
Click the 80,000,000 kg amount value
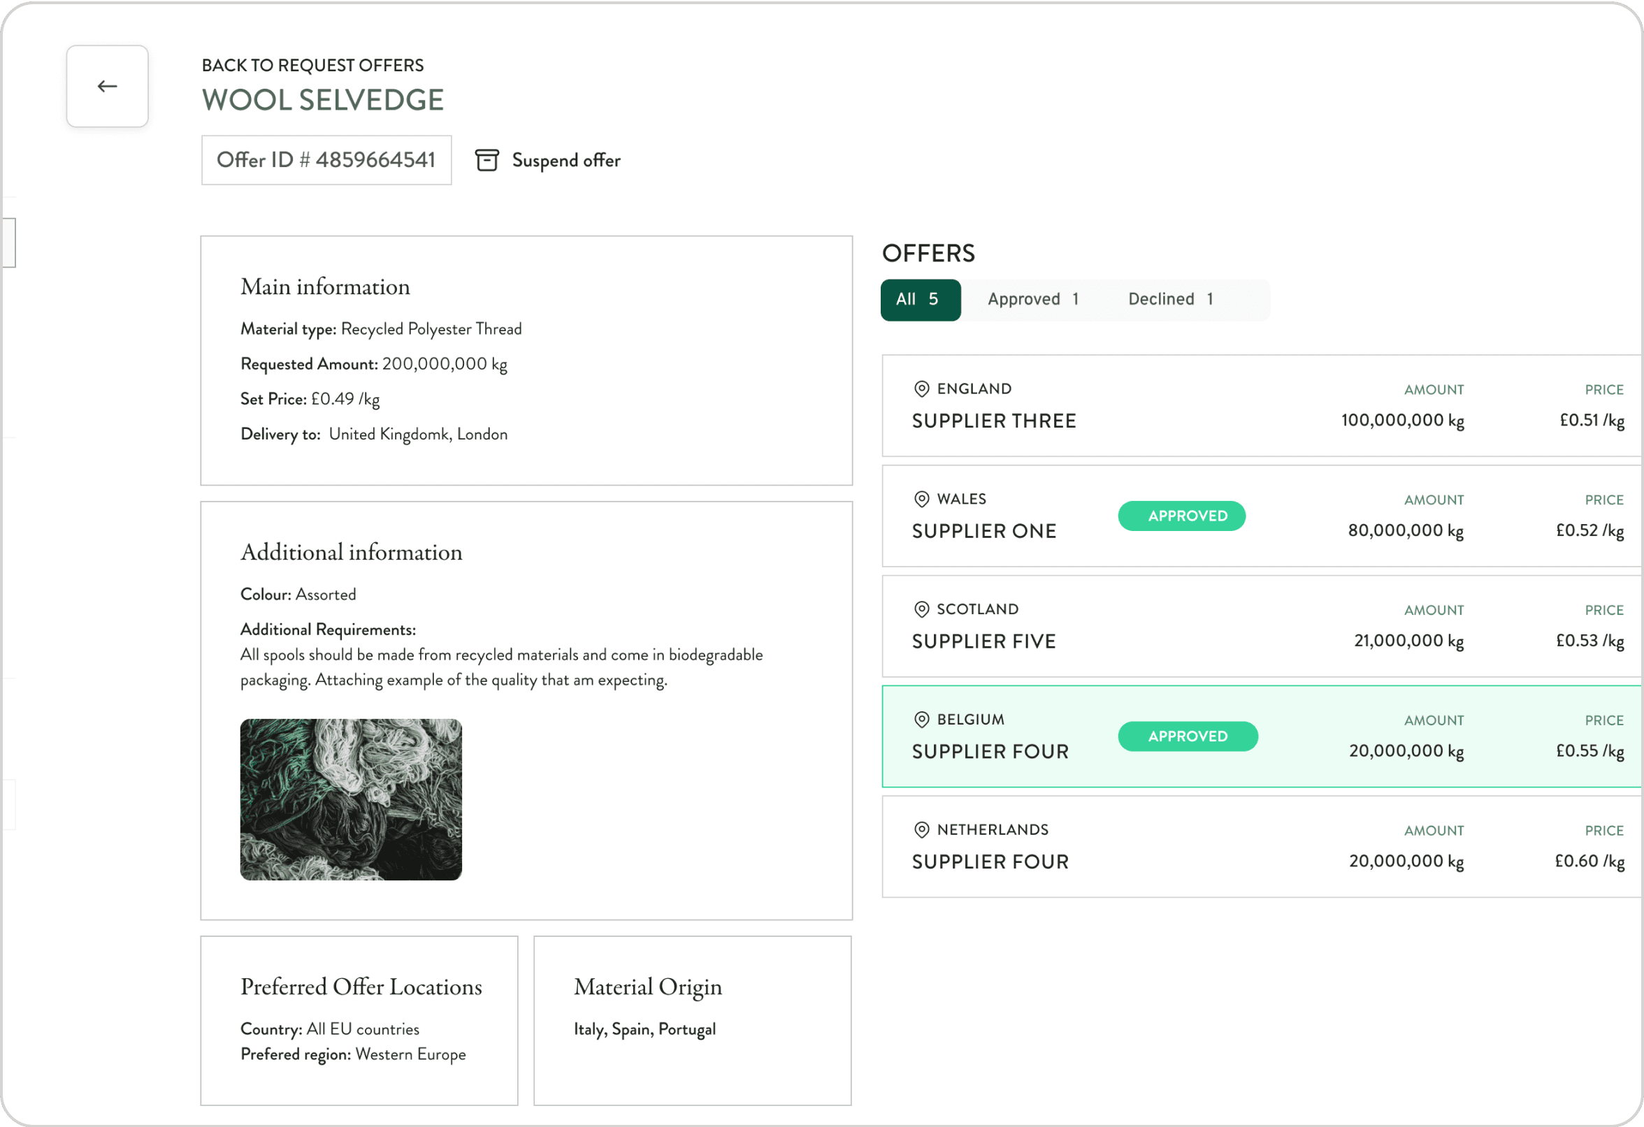1406,531
